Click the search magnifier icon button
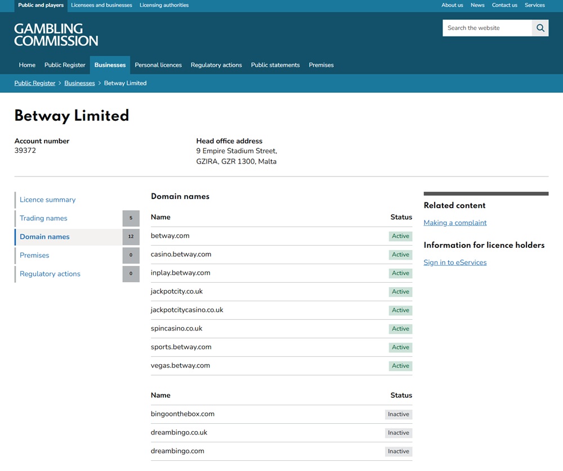Image resolution: width=563 pixels, height=471 pixels. pos(540,28)
